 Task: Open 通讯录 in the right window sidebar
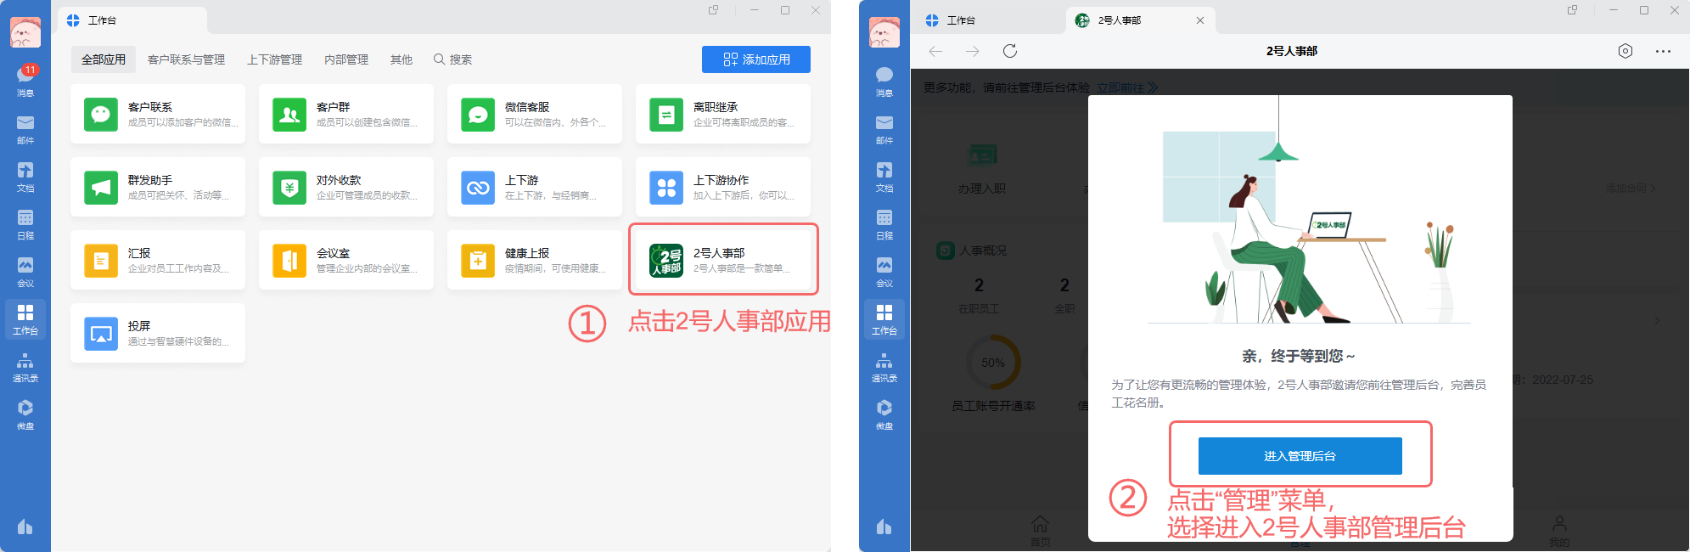point(884,367)
